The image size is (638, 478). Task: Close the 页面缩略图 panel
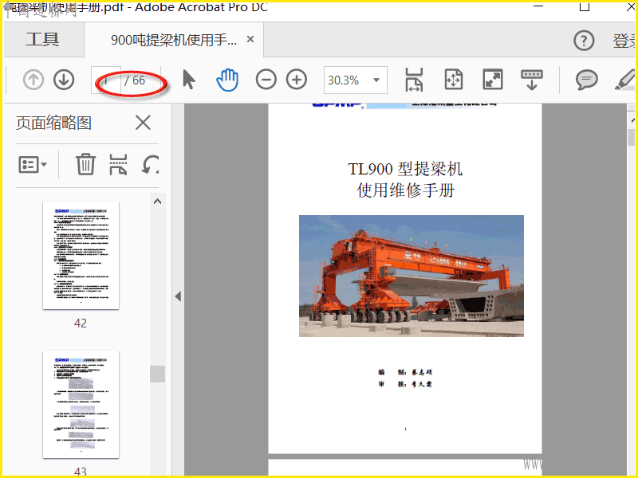coord(143,123)
